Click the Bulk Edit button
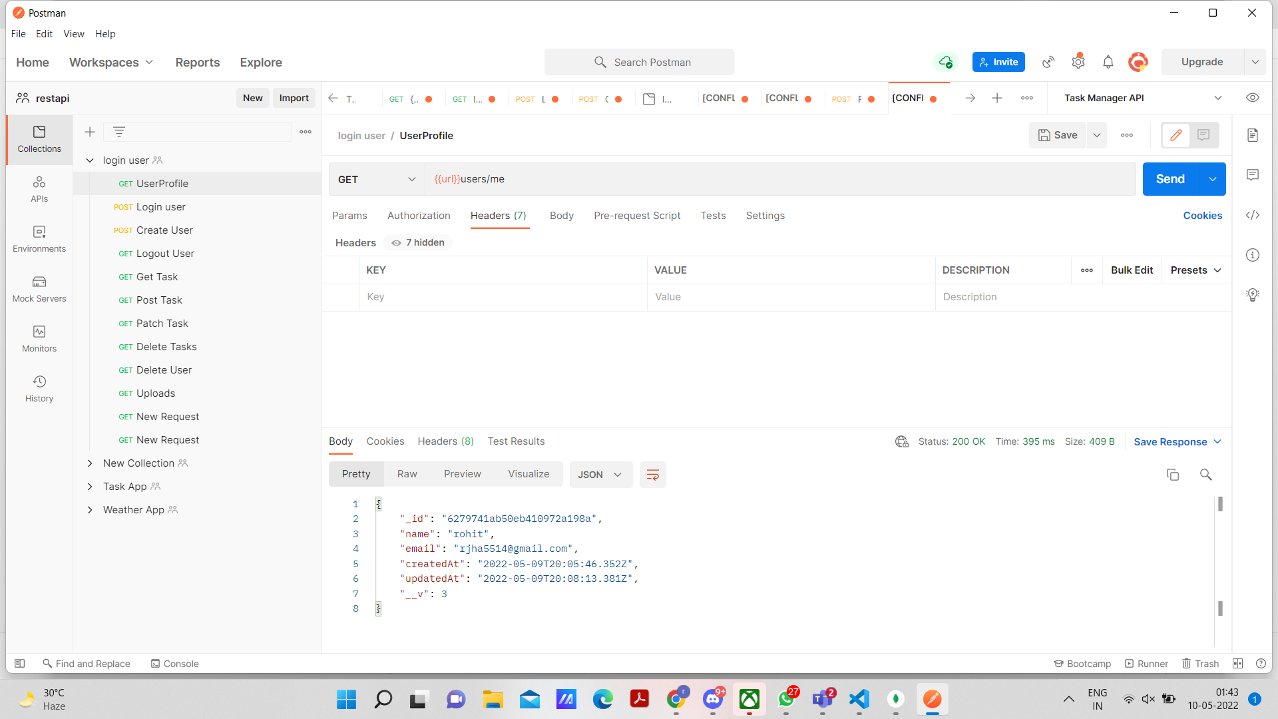 pyautogui.click(x=1132, y=270)
